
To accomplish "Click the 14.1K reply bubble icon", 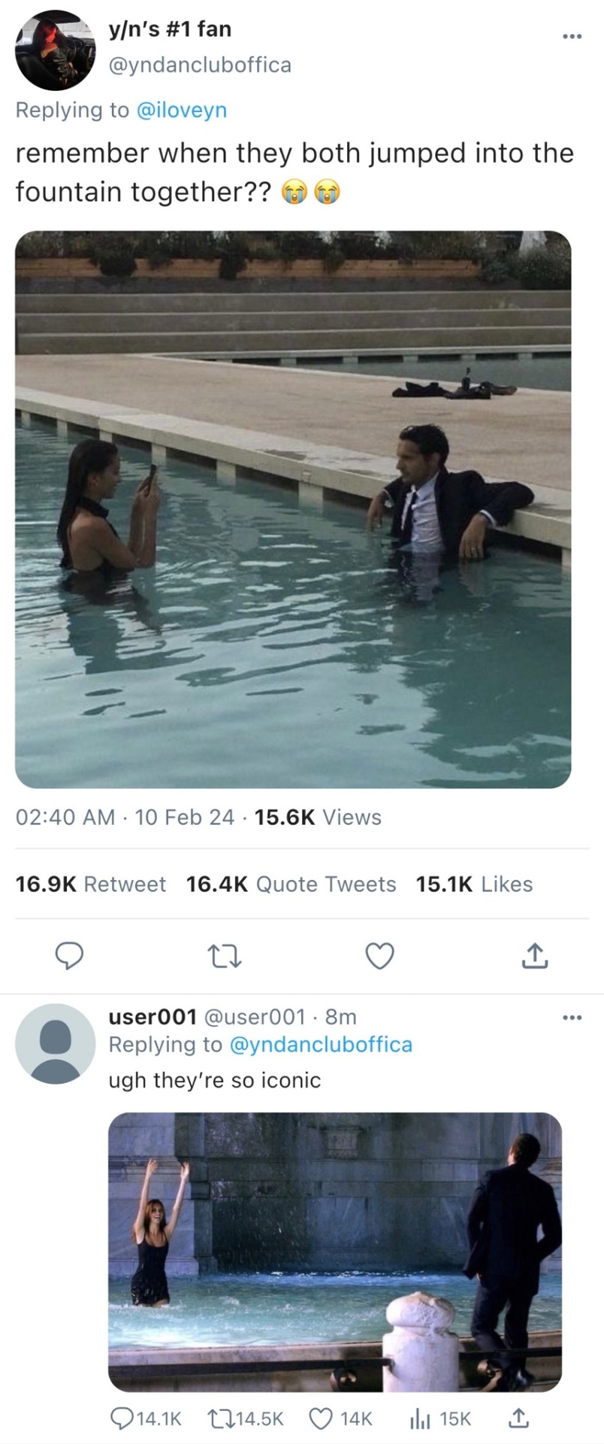I will (x=122, y=1418).
